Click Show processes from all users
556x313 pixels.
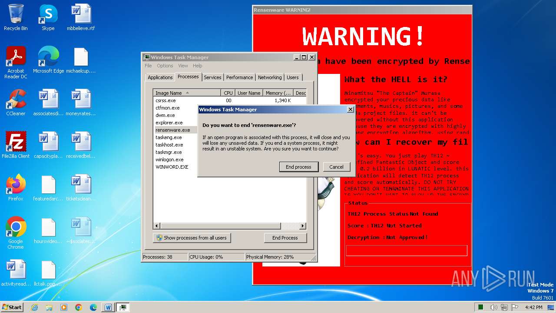[x=192, y=238]
